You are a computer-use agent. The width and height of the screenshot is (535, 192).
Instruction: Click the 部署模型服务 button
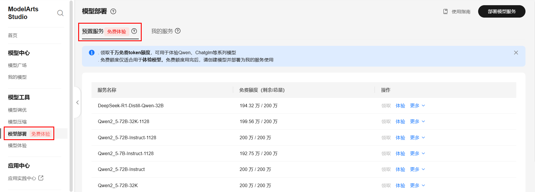(x=502, y=12)
